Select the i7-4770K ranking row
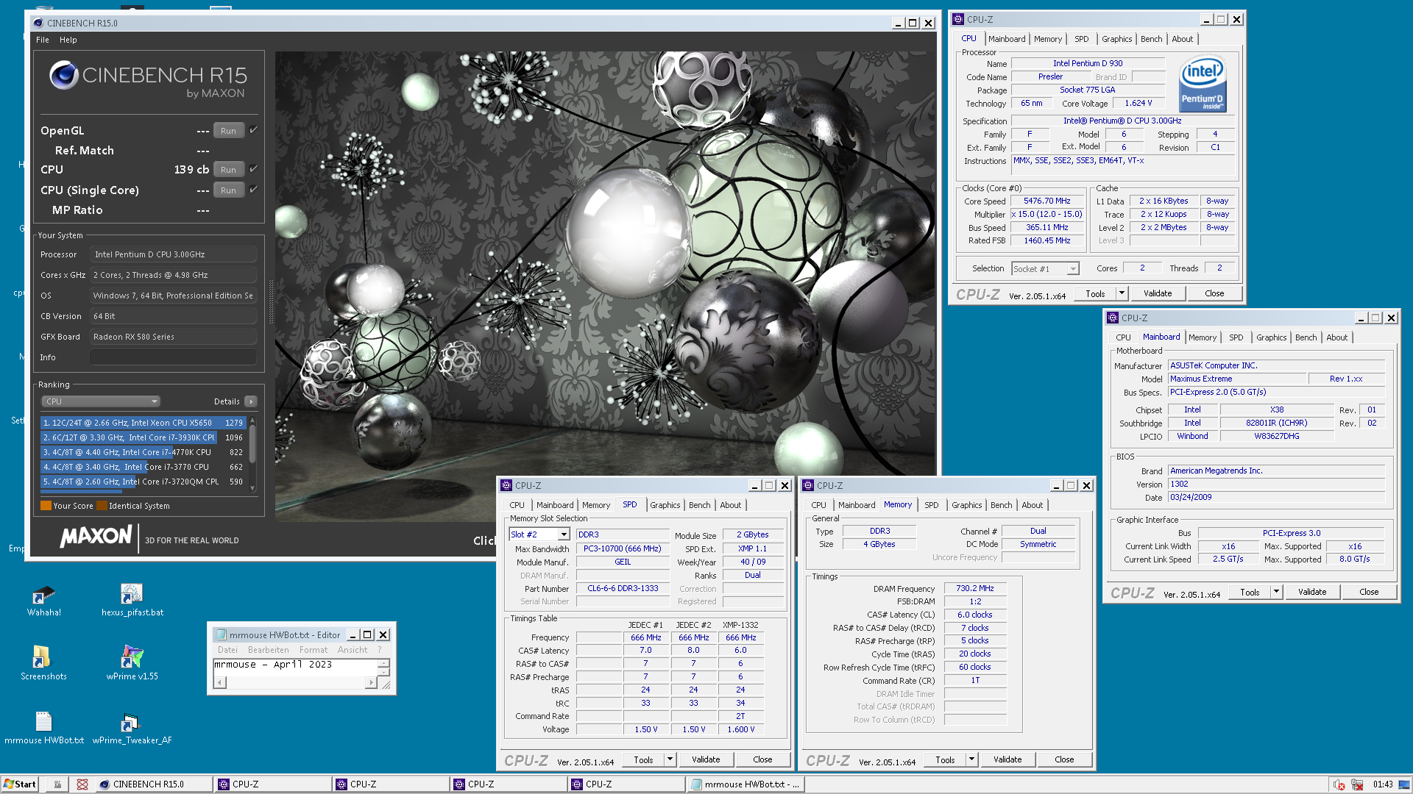The image size is (1413, 794). click(x=144, y=452)
